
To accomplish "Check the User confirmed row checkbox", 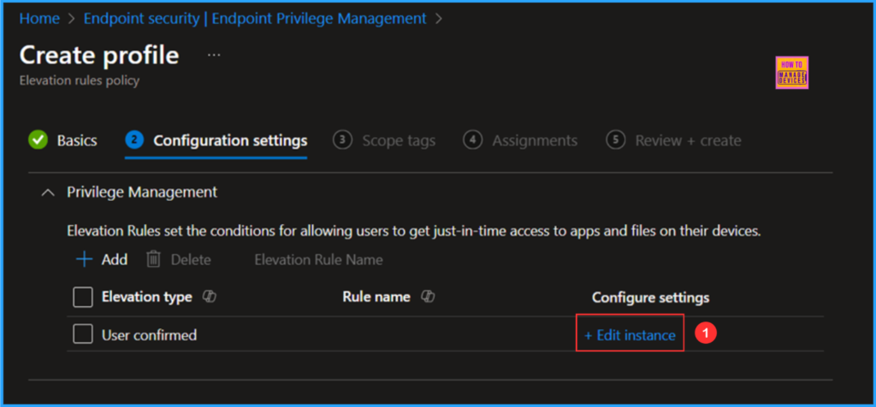I will [83, 334].
